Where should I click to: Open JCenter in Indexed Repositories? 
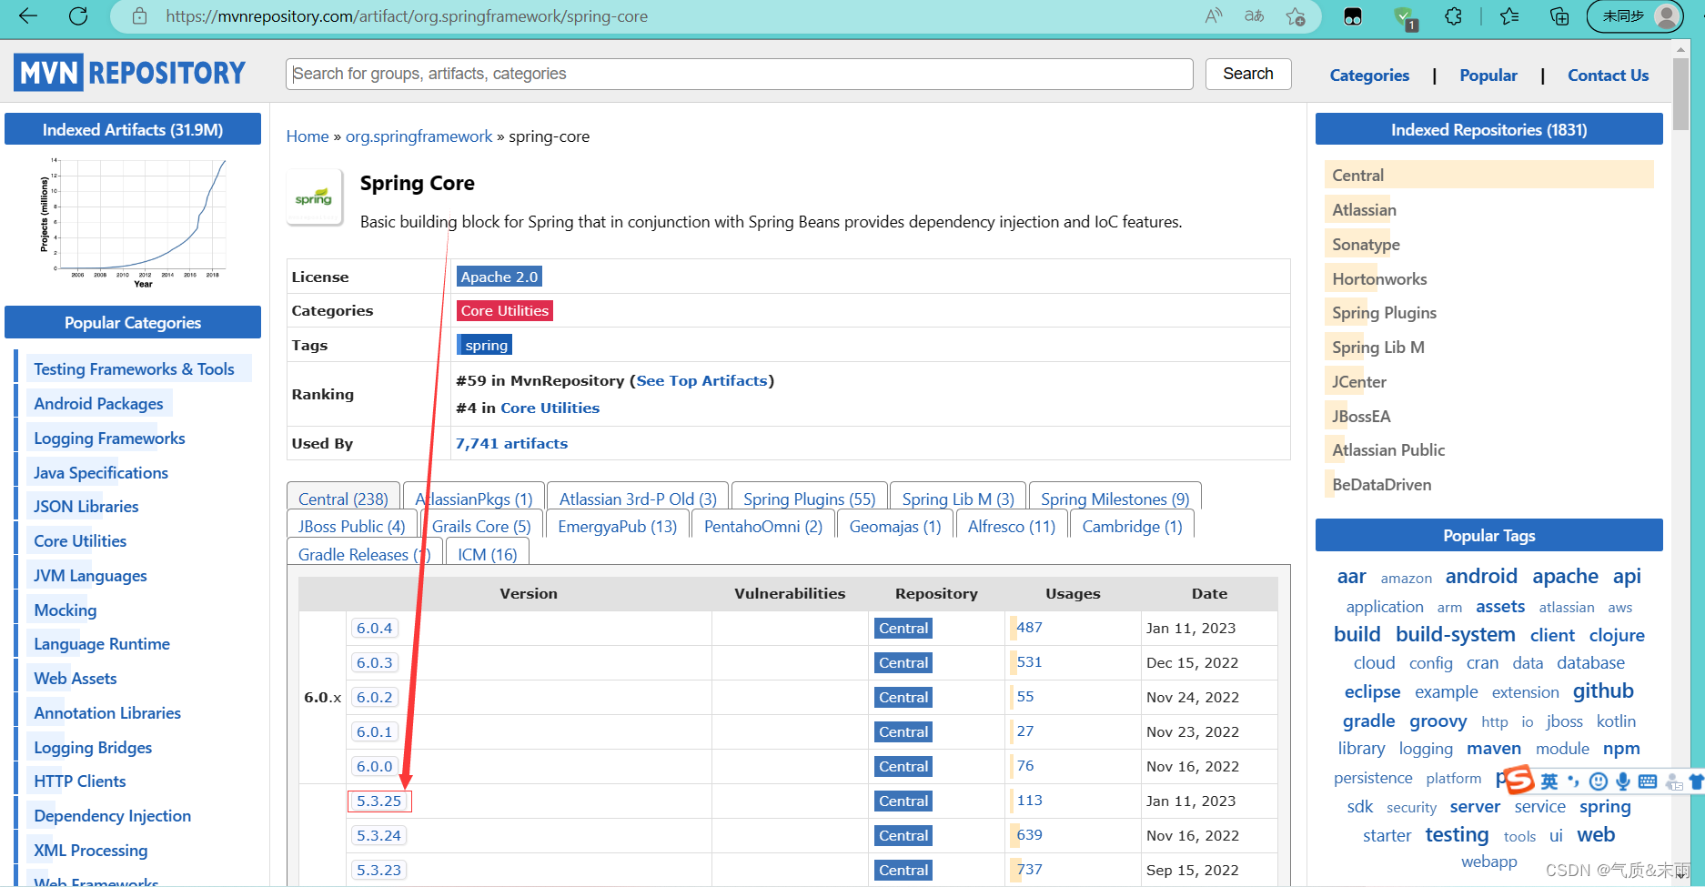tap(1359, 382)
